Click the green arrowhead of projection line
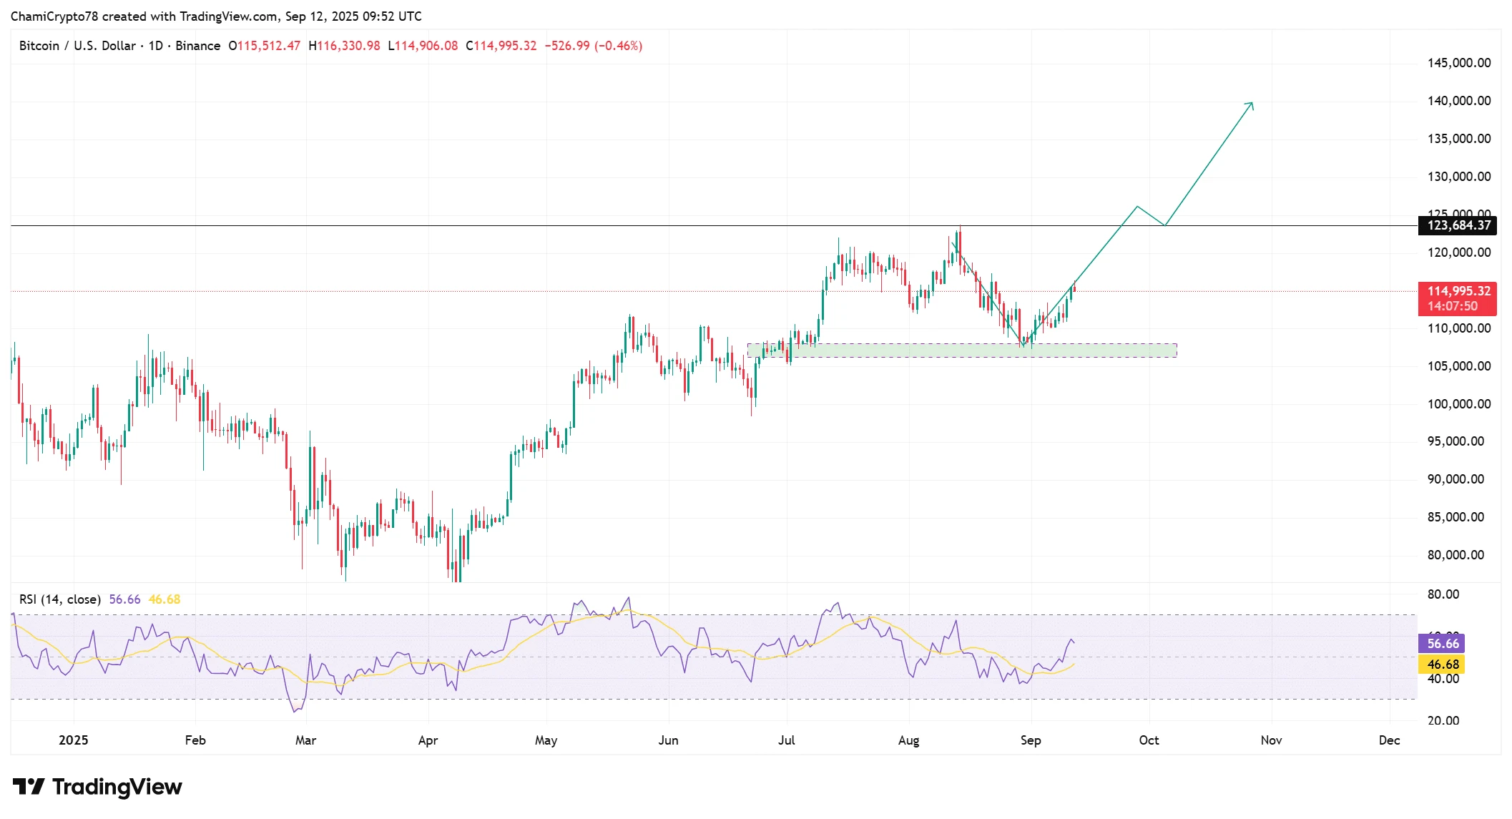This screenshot has height=819, width=1512. click(x=1250, y=105)
